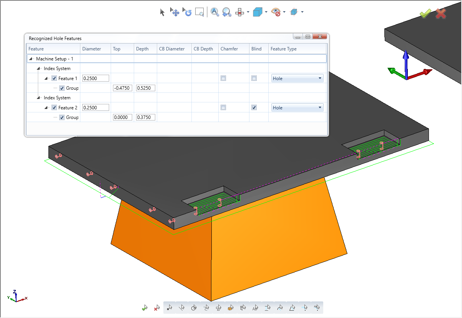
Task: Click the Zoom All icon
Action: (214, 12)
